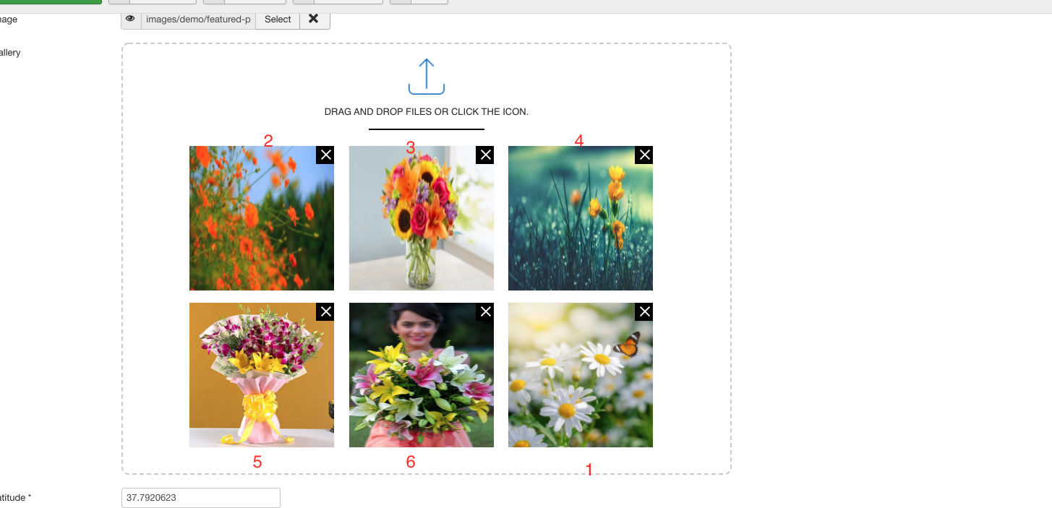
Task: Click the eye preview icon for image field
Action: 131,20
